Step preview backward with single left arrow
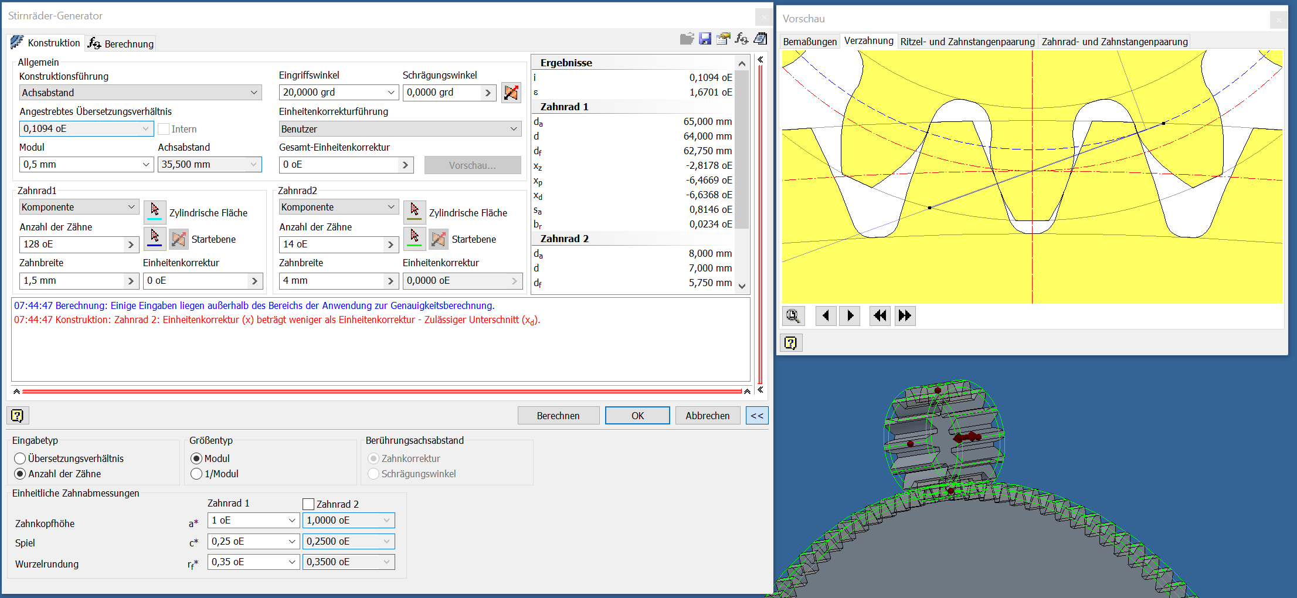Viewport: 1297px width, 598px height. 826,316
